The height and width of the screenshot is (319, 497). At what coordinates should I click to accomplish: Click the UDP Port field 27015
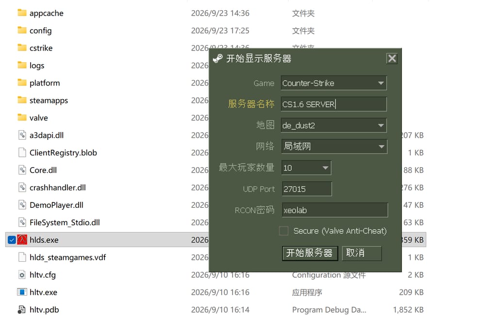[307, 189]
